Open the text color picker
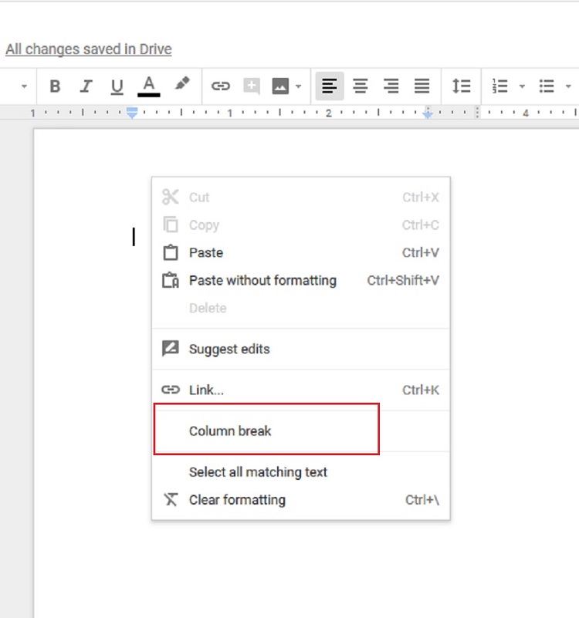Screen dimensions: 579x618 [x=149, y=86]
